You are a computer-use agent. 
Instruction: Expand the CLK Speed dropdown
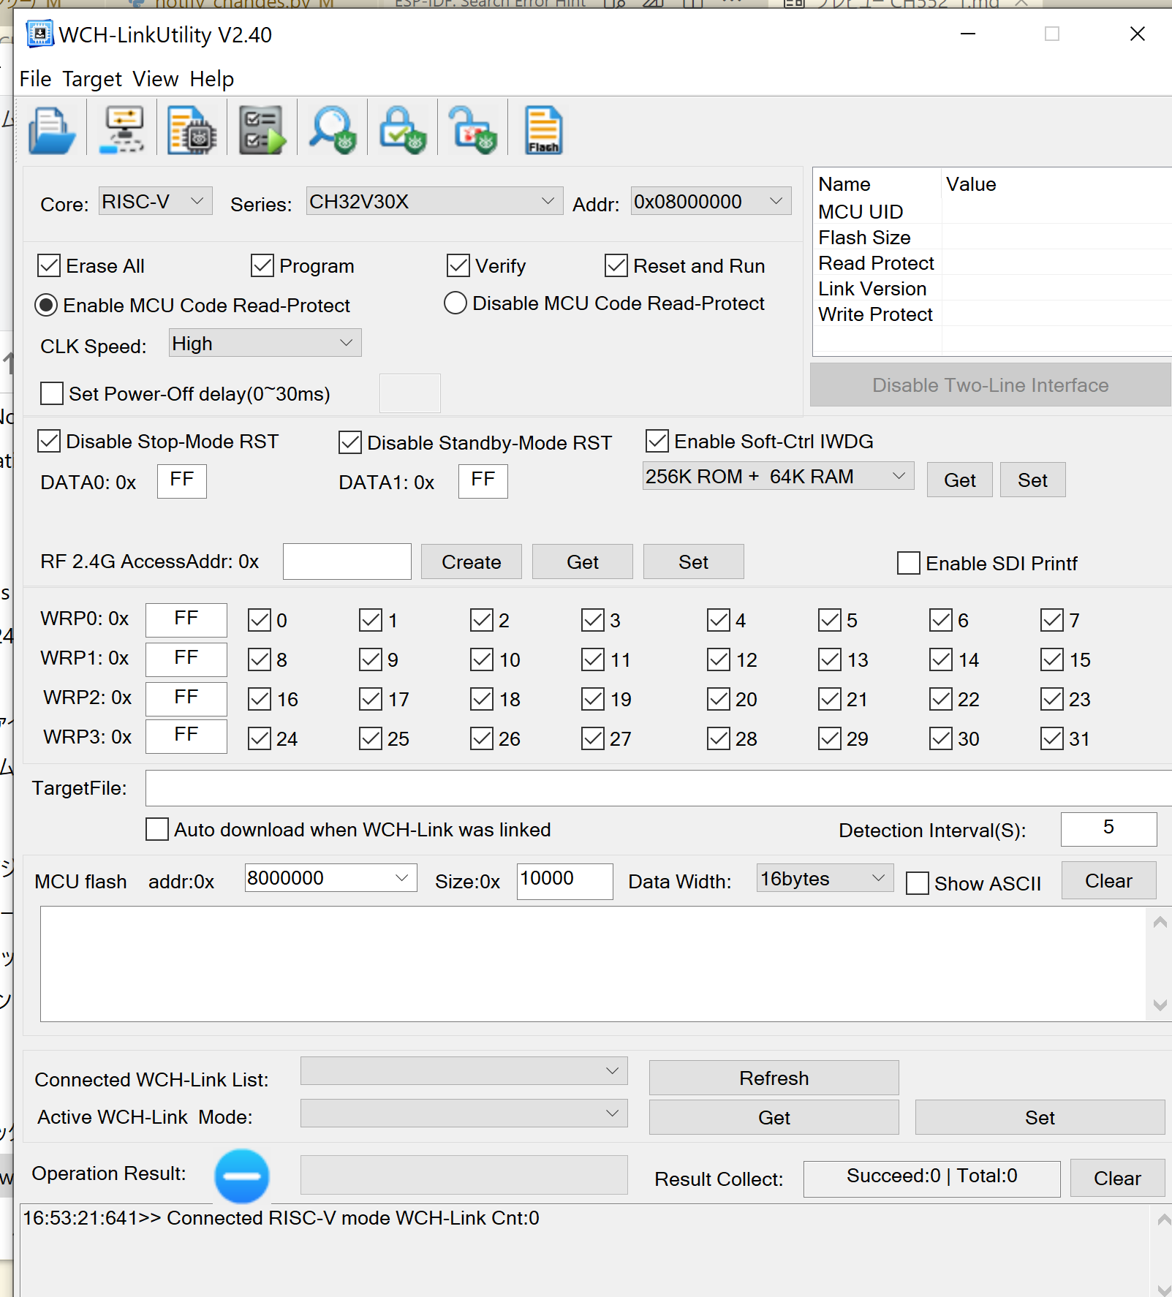(x=265, y=344)
